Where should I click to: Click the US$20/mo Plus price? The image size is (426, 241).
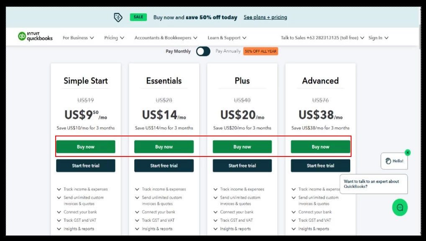(x=242, y=115)
